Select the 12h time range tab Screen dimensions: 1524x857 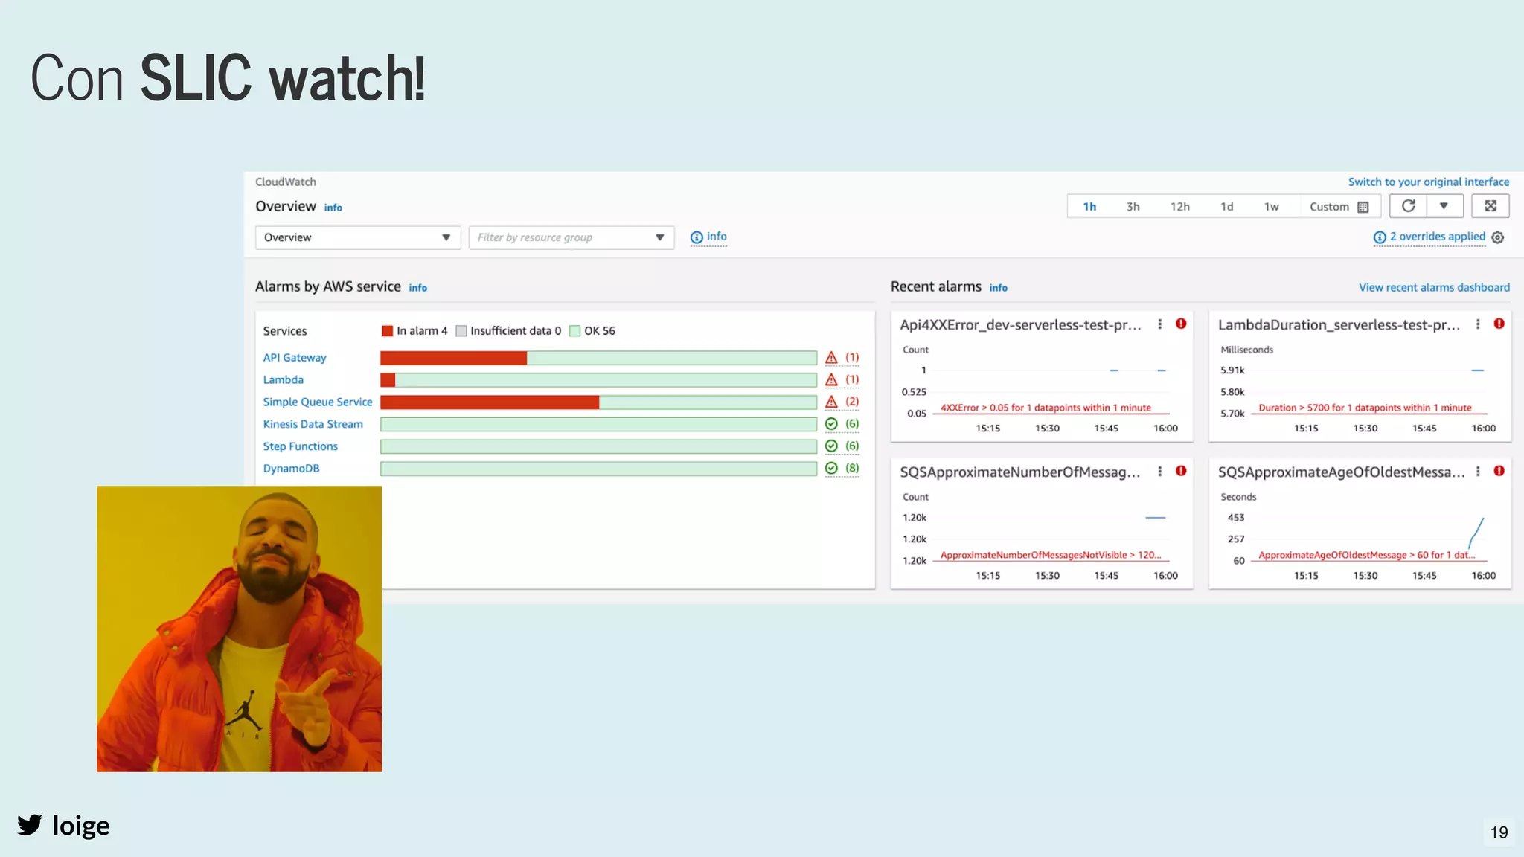click(x=1179, y=207)
